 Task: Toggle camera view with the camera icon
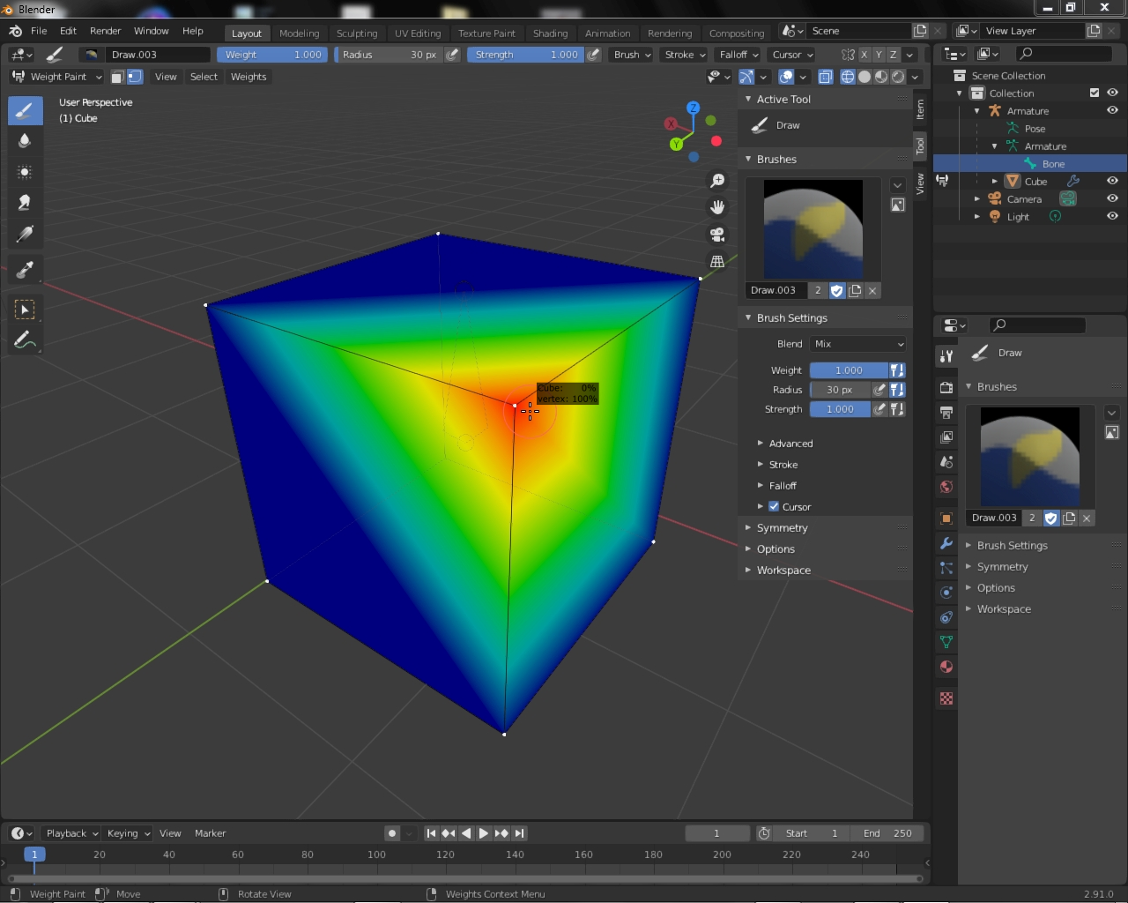point(717,235)
